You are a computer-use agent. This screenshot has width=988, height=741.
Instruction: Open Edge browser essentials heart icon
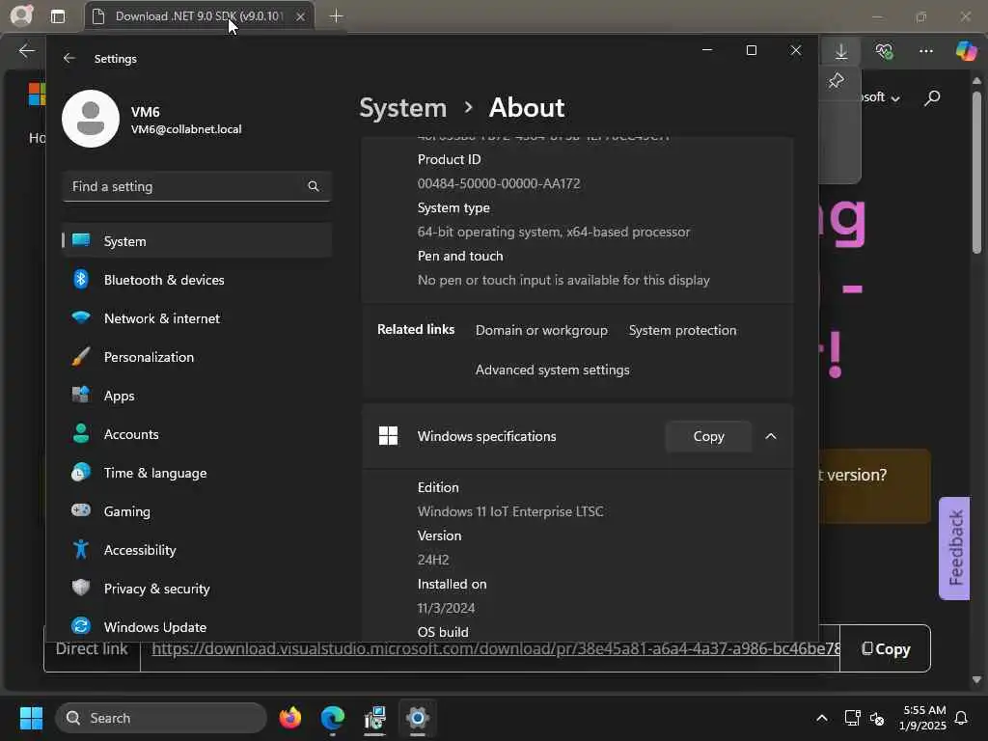pos(884,51)
